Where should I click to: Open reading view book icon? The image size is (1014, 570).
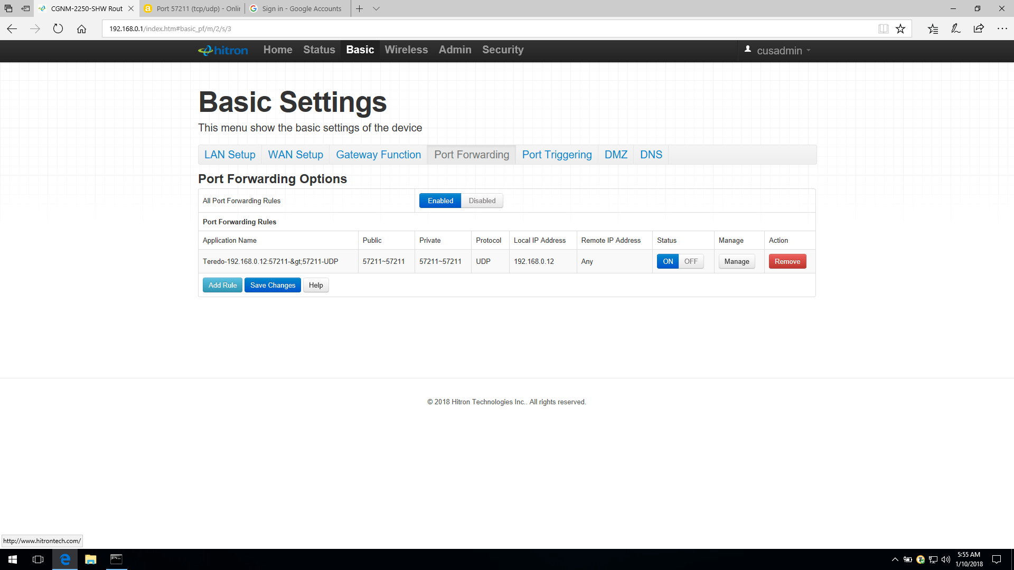coord(883,29)
